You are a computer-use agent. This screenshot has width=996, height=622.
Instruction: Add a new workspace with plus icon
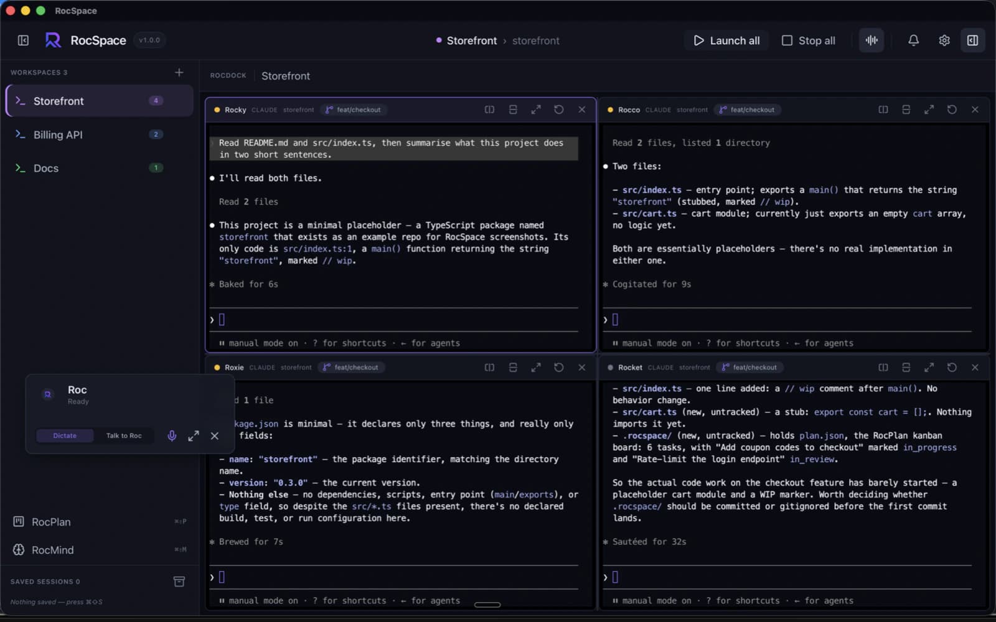(x=179, y=73)
